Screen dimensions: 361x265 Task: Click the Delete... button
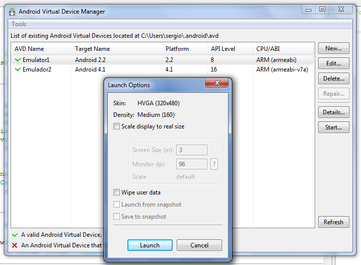[334, 79]
